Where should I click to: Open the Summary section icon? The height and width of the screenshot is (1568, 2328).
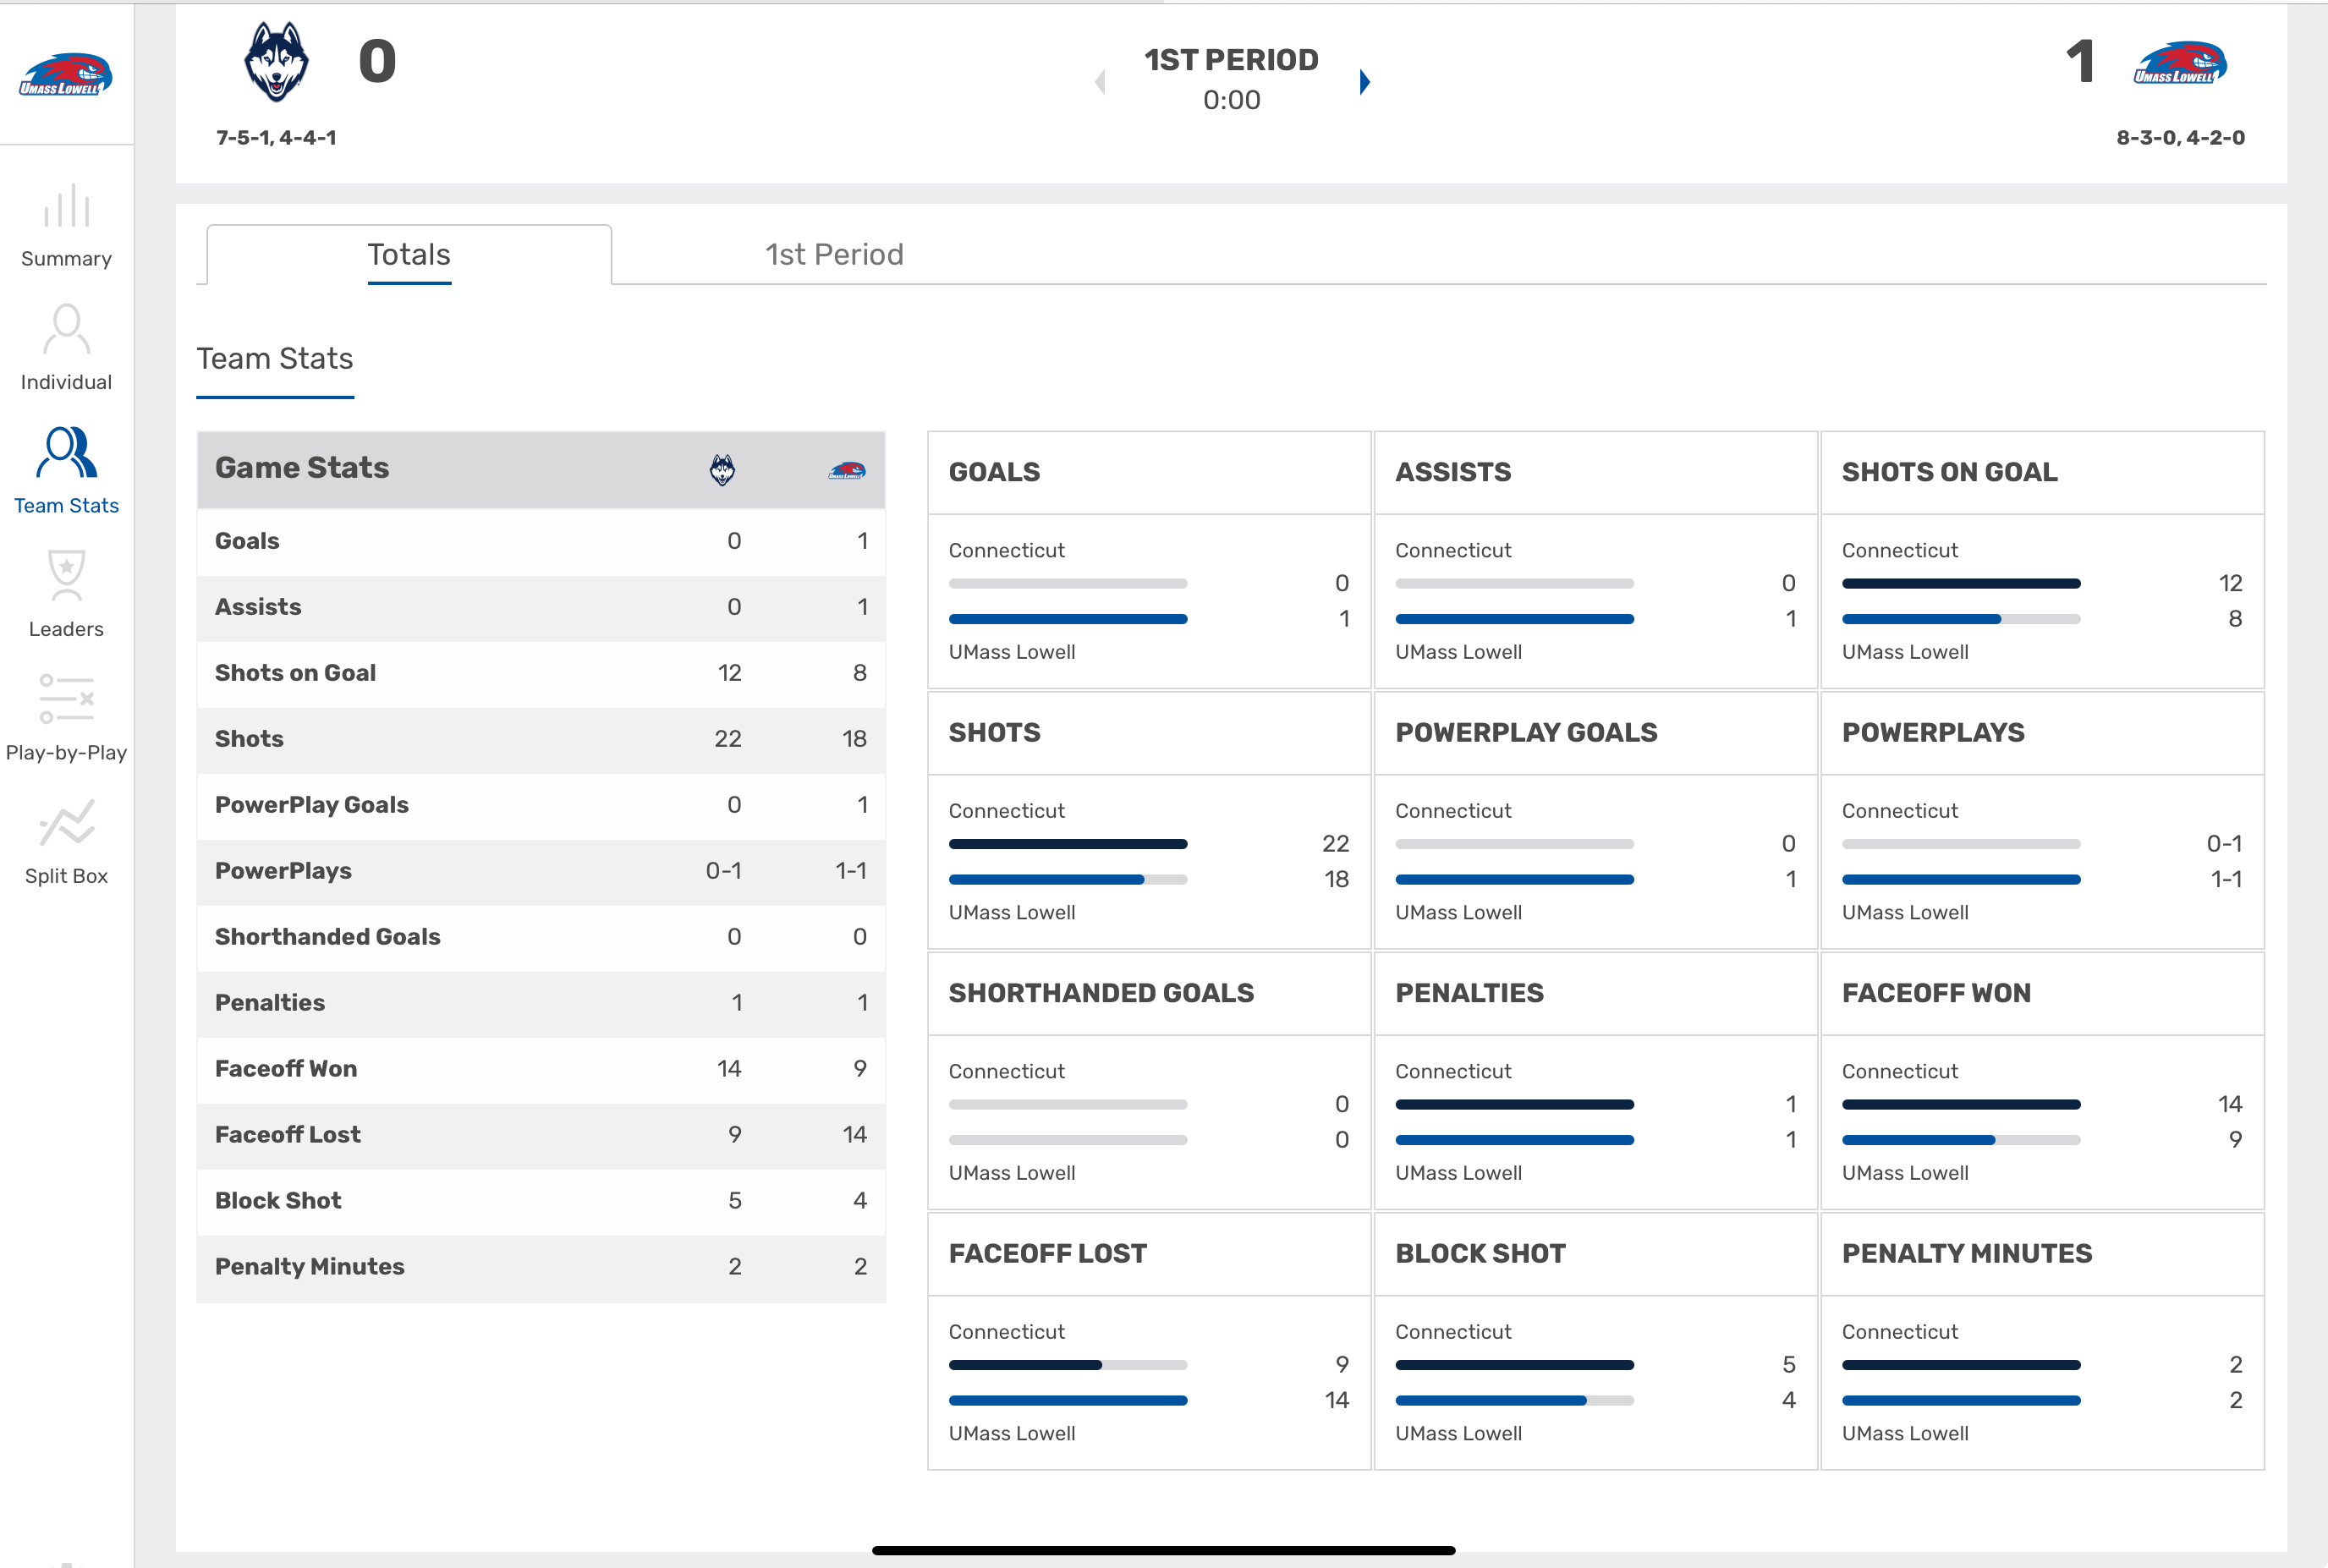point(67,206)
